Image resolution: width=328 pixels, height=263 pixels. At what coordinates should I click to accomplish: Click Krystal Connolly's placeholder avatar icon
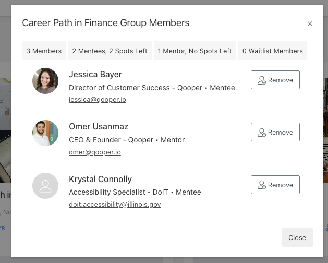pos(45,185)
